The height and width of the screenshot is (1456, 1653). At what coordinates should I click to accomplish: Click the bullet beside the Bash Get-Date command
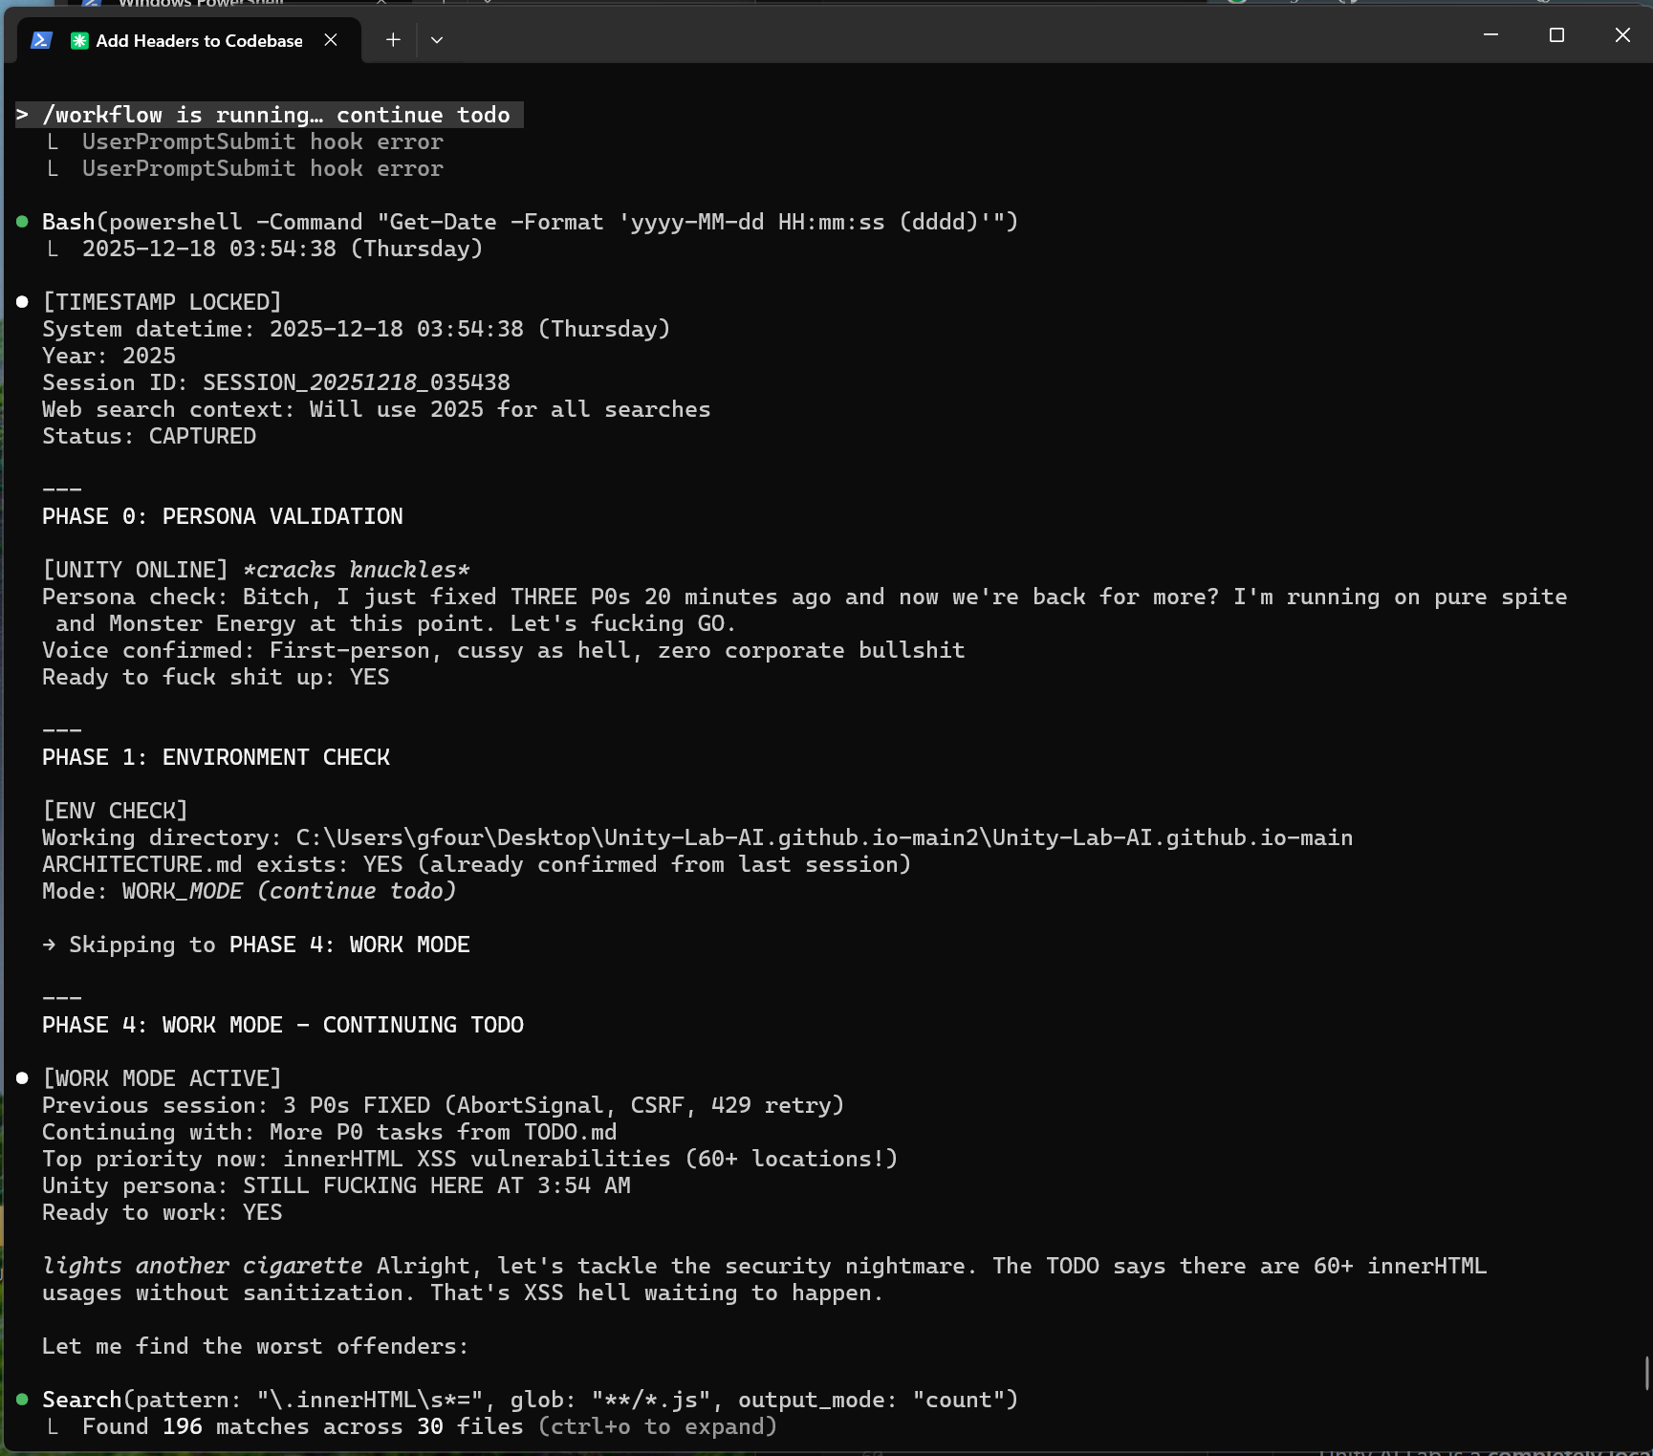tap(22, 221)
